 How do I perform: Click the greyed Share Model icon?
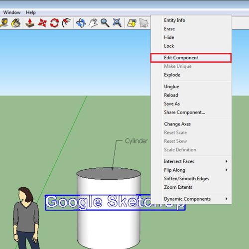point(144,23)
